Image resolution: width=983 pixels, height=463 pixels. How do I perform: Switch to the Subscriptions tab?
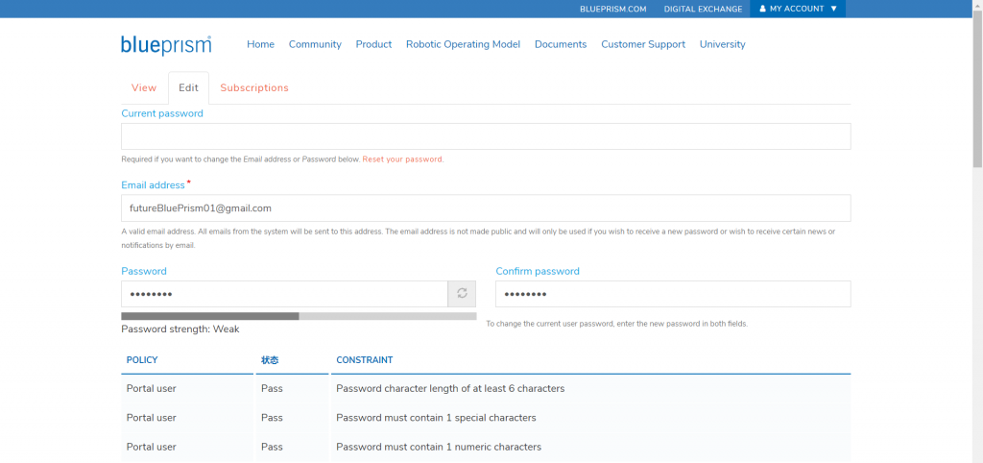click(254, 87)
